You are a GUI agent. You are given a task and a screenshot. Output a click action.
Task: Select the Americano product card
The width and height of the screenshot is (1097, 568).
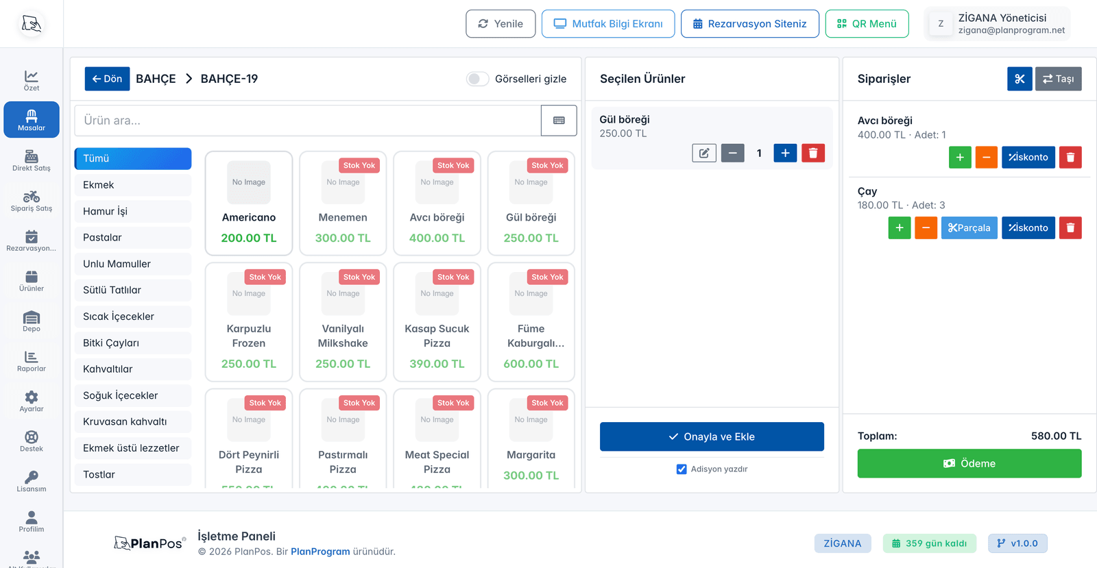point(249,203)
